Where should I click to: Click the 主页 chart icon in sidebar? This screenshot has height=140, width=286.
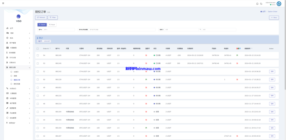point(7,28)
